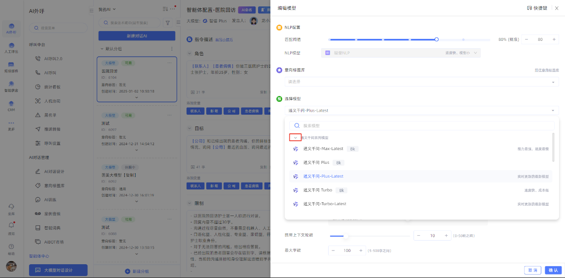
Task: Open 帮助 help icon in sidebar
Action: point(11,248)
